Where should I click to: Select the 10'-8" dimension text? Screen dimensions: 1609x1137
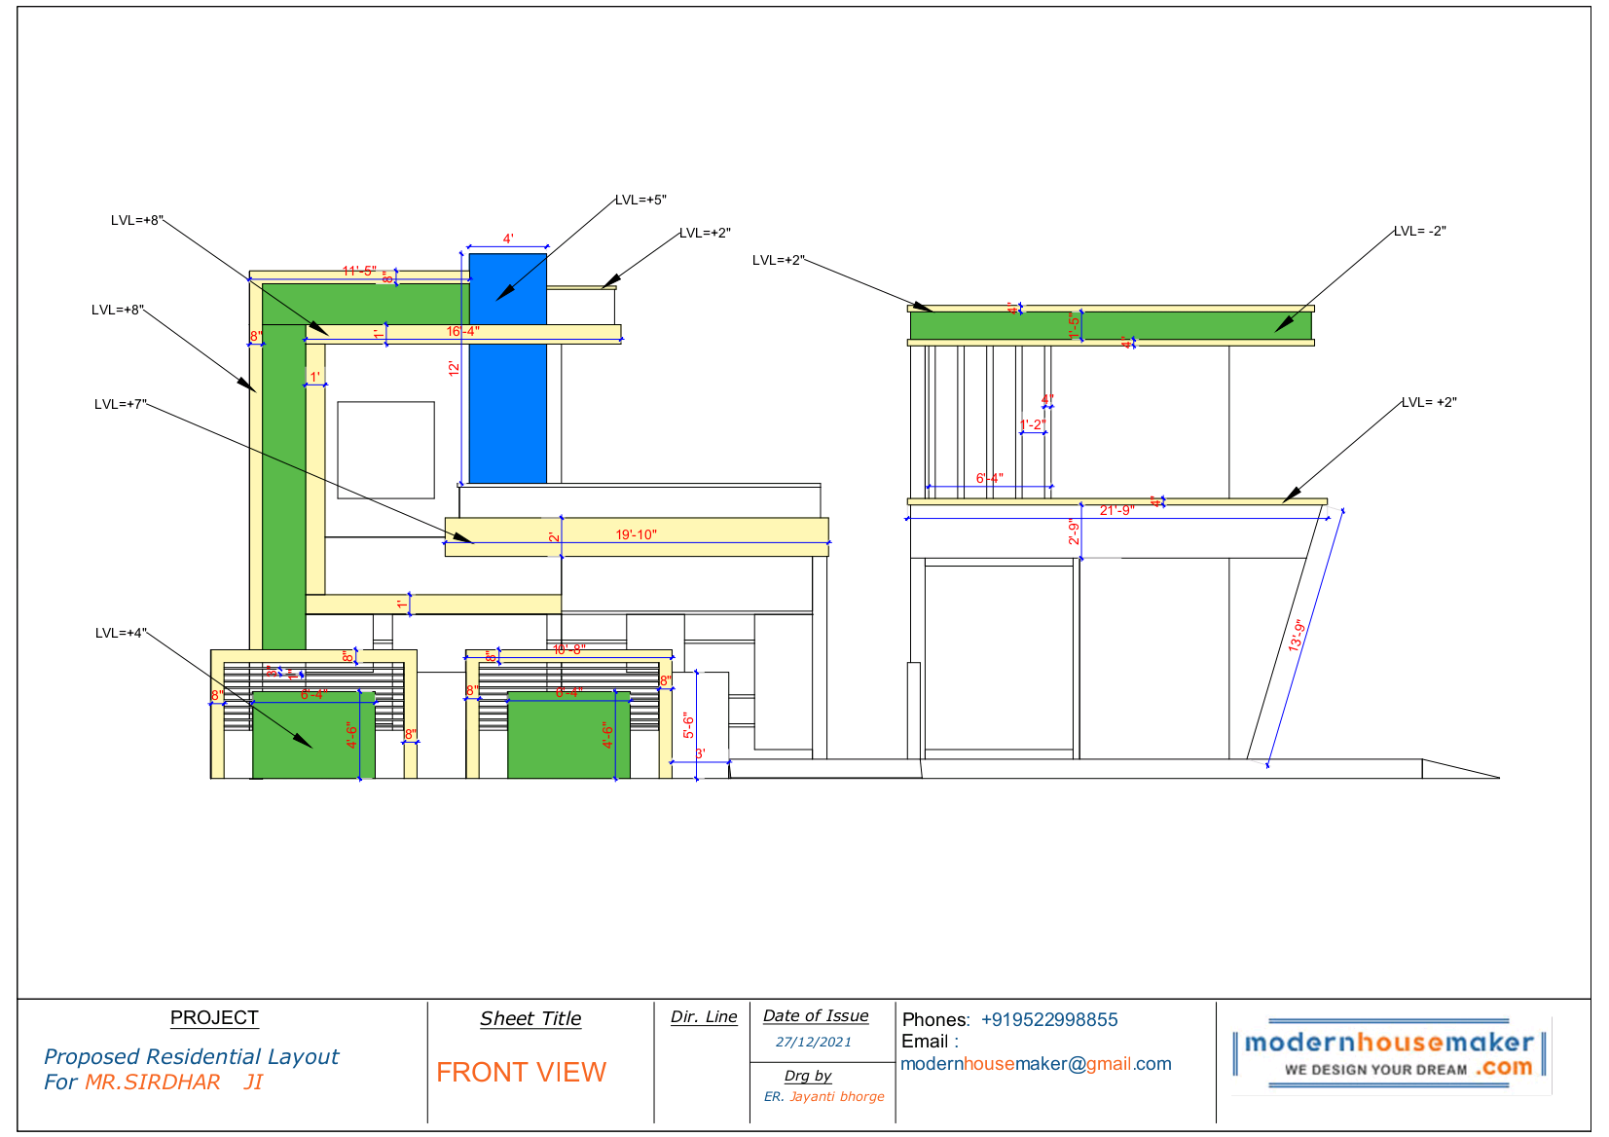coord(569,649)
